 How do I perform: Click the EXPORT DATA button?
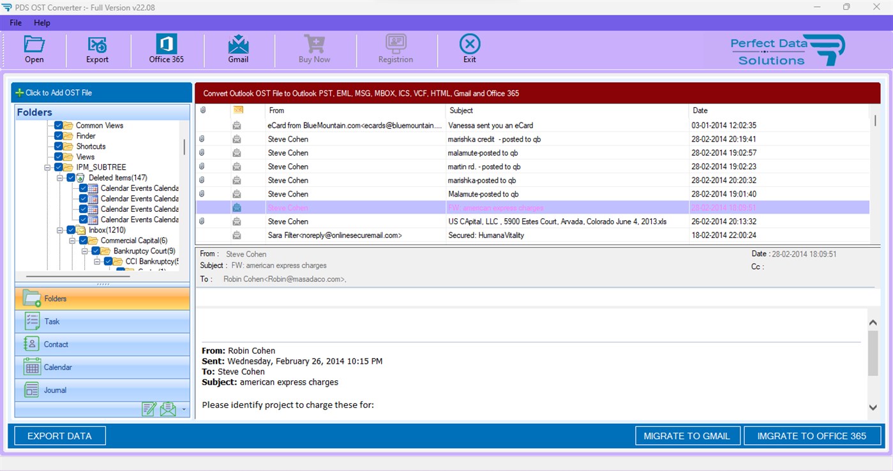pos(59,436)
